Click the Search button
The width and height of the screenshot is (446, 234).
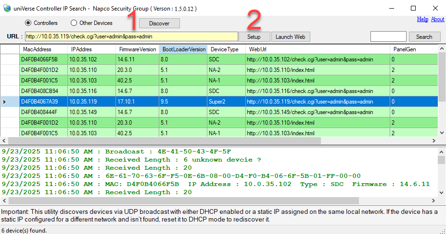[x=424, y=37]
